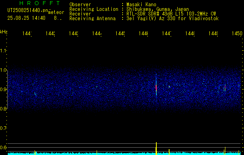Click the 1447 time axis label
244x155 pixels.
(167, 33)
